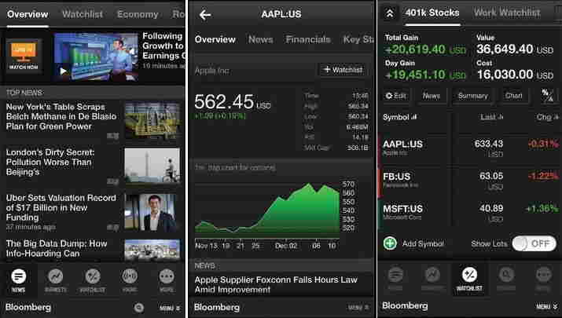Open the New York's Table Scraps headline

click(x=61, y=116)
